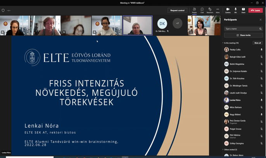Select participant Bebtó Magdolna
This screenshot has height=158, width=266.
[244, 64]
